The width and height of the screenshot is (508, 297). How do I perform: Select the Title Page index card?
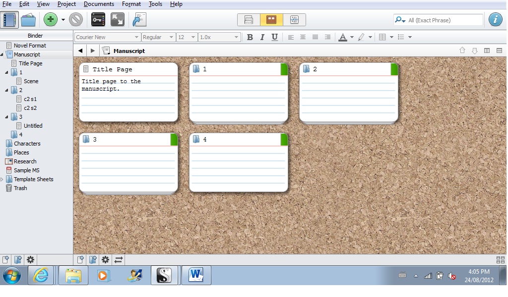(128, 92)
